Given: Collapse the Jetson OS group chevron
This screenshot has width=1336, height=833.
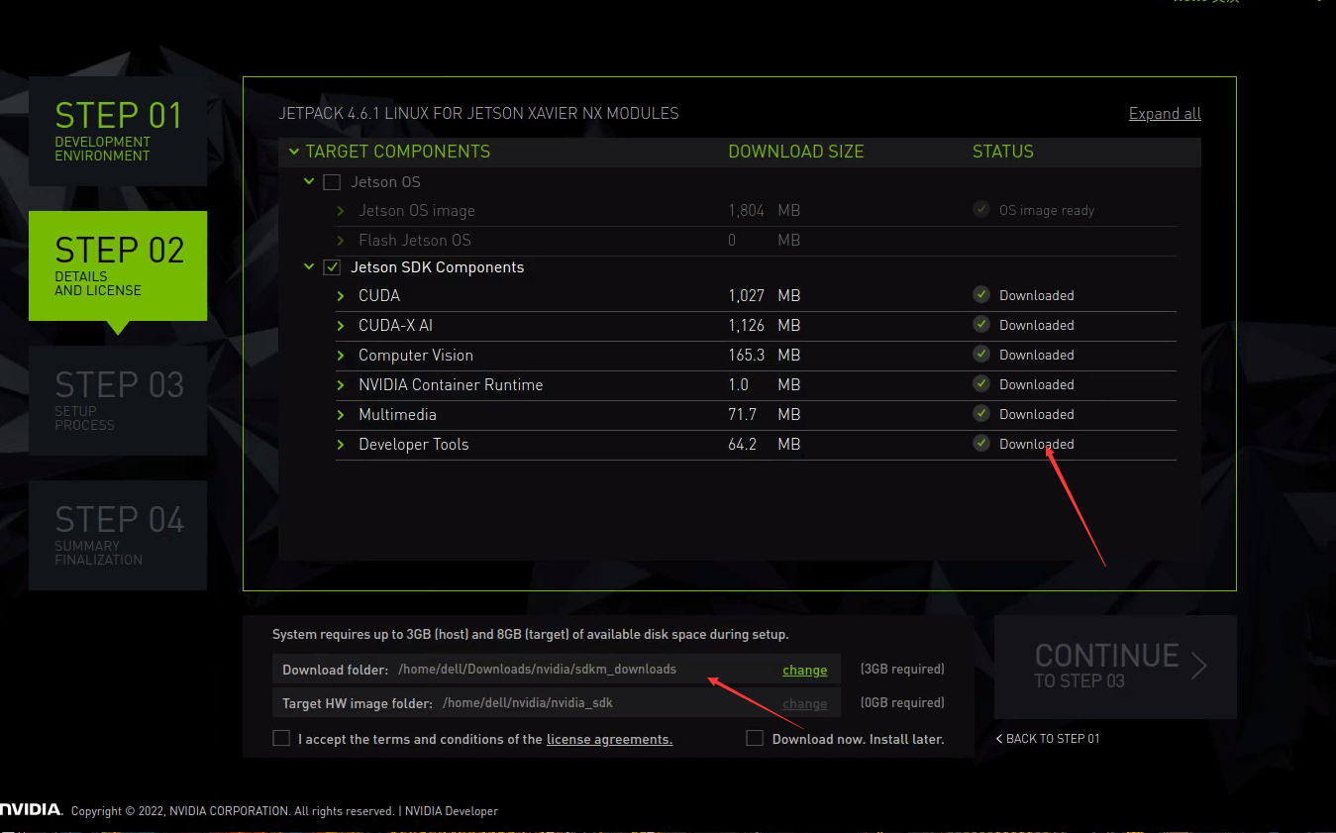Looking at the screenshot, I should [x=309, y=182].
